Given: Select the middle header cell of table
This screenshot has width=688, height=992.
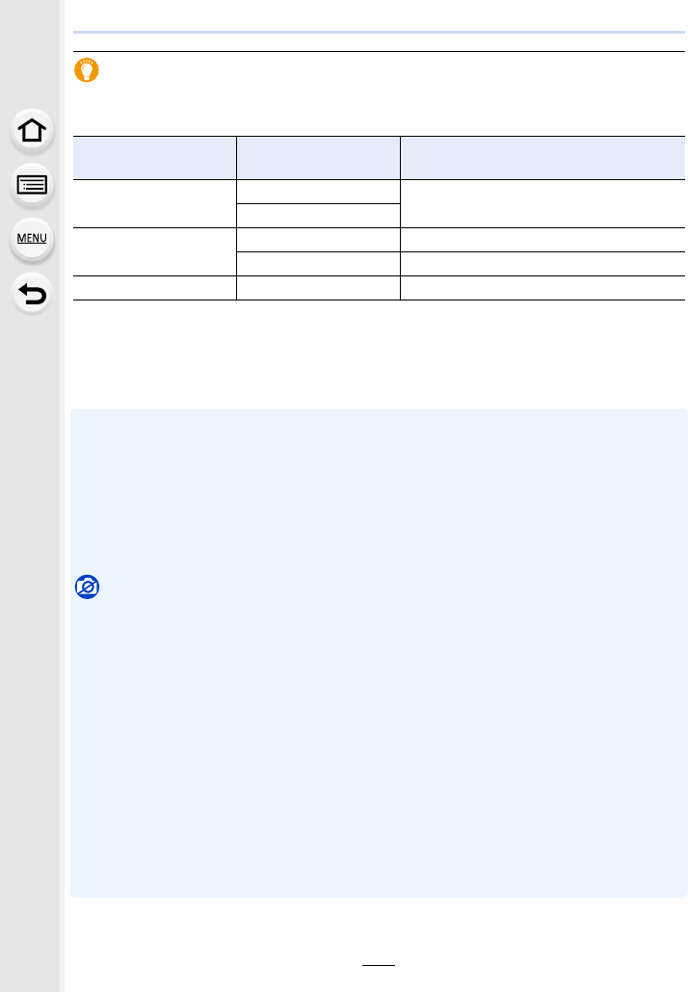Looking at the screenshot, I should pos(318,158).
